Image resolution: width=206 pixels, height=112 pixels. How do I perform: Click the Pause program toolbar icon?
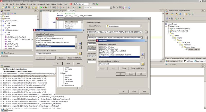click(50, 7)
